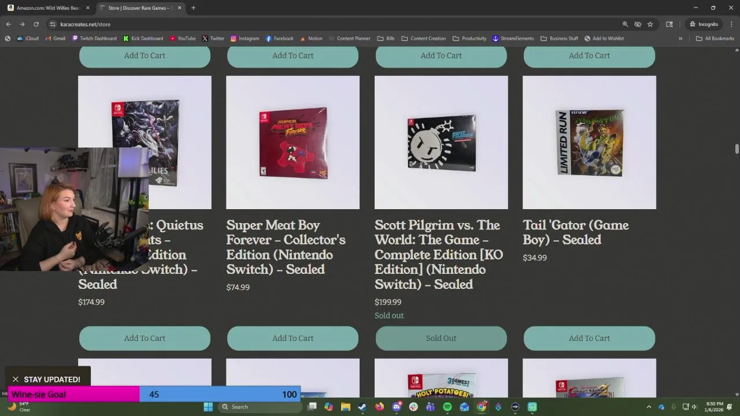Close the Store Discover Rare Games tab
740x416 pixels.
click(179, 8)
